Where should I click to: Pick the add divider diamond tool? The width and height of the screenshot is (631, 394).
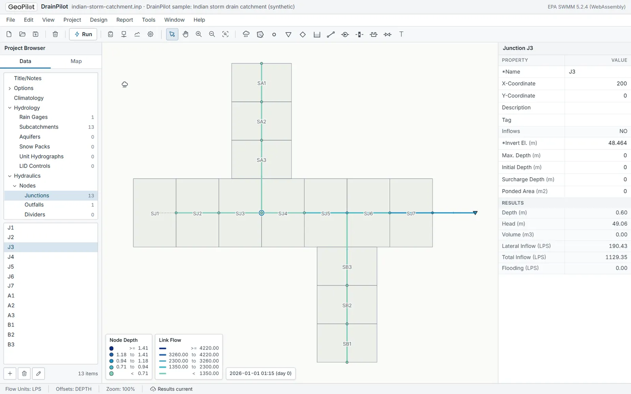(x=302, y=34)
